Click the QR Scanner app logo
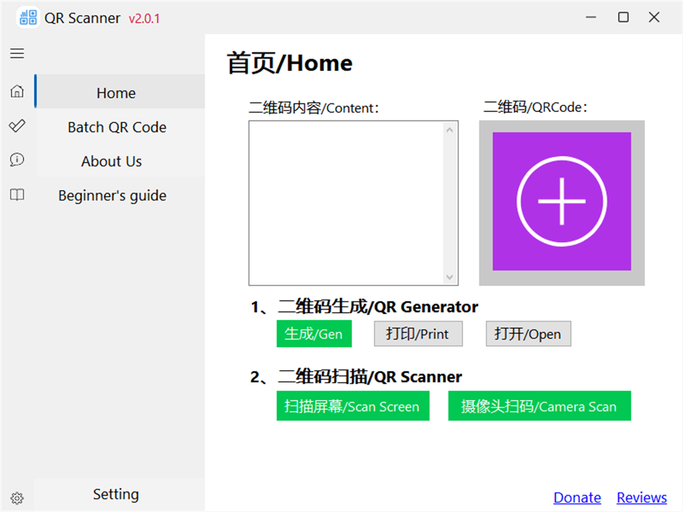The height and width of the screenshot is (512, 683). (x=27, y=17)
